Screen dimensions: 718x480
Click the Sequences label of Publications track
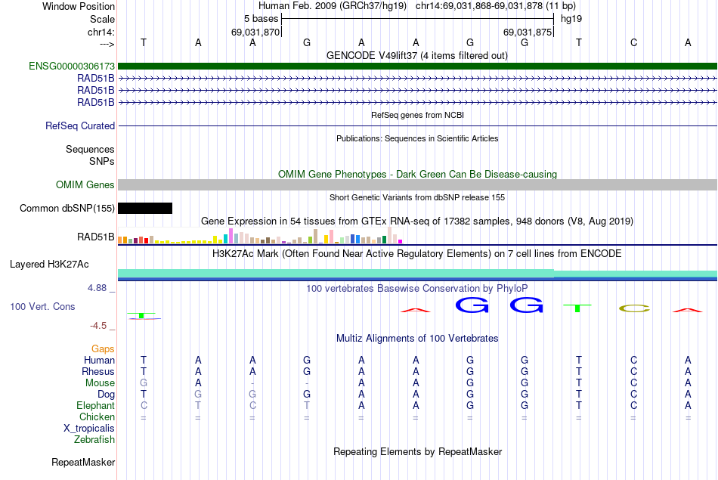pyautogui.click(x=90, y=150)
